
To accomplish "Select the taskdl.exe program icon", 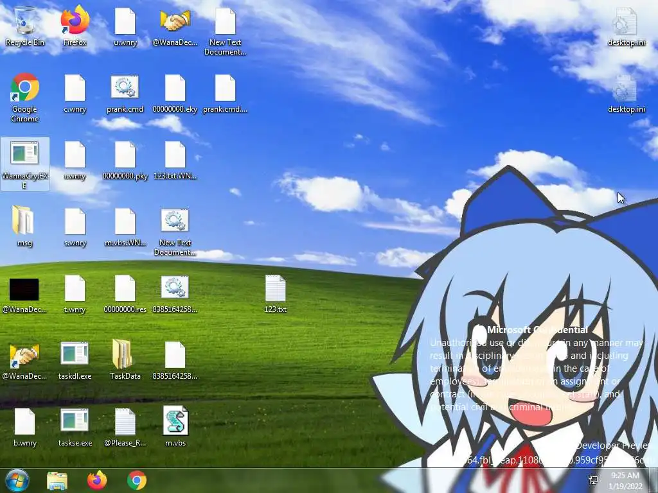I will click(x=75, y=361).
